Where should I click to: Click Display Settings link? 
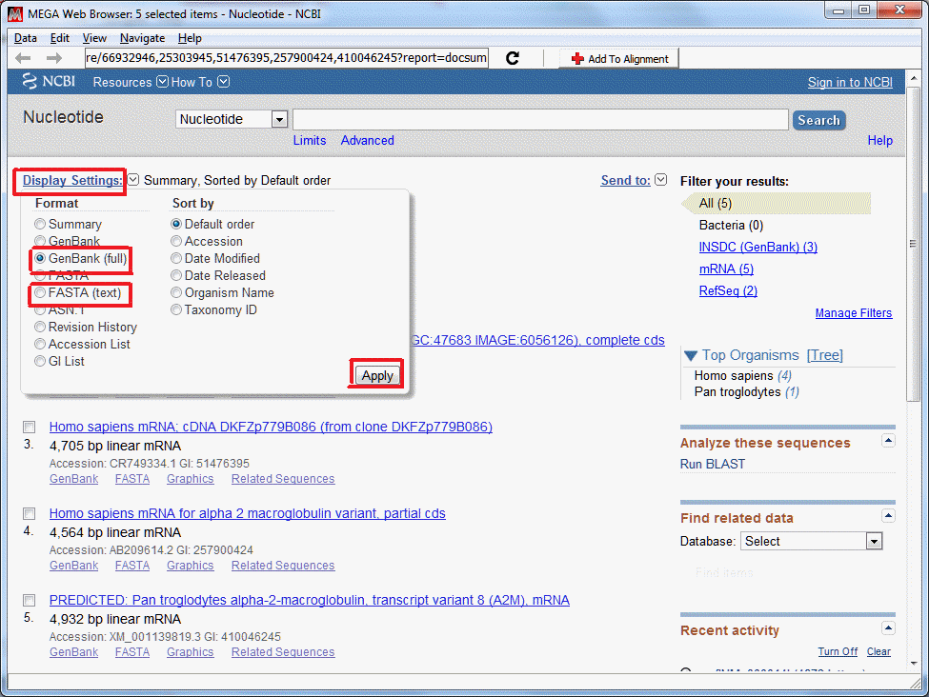72,180
